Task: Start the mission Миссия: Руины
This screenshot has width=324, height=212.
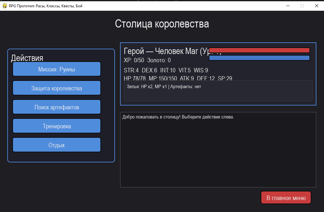Action: point(56,69)
